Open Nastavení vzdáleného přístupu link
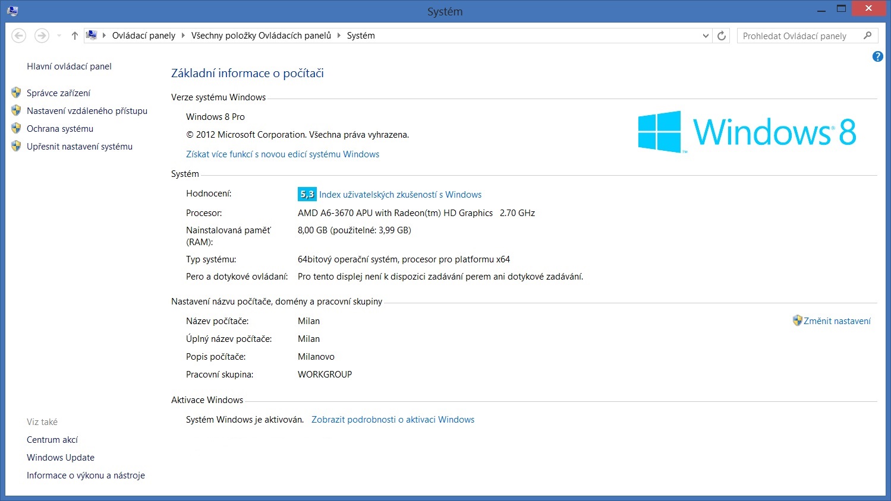Image resolution: width=891 pixels, height=501 pixels. point(87,111)
